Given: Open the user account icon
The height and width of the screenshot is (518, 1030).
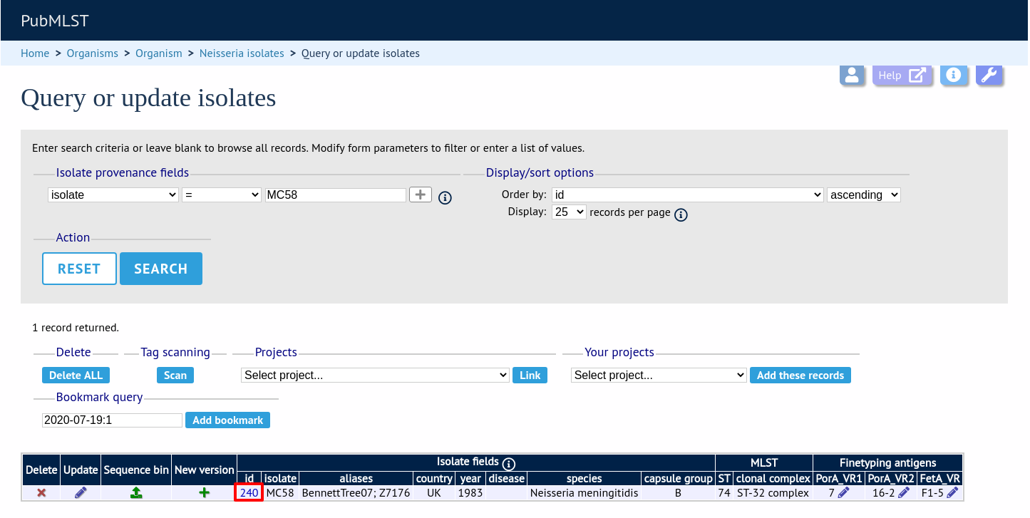Looking at the screenshot, I should point(852,75).
